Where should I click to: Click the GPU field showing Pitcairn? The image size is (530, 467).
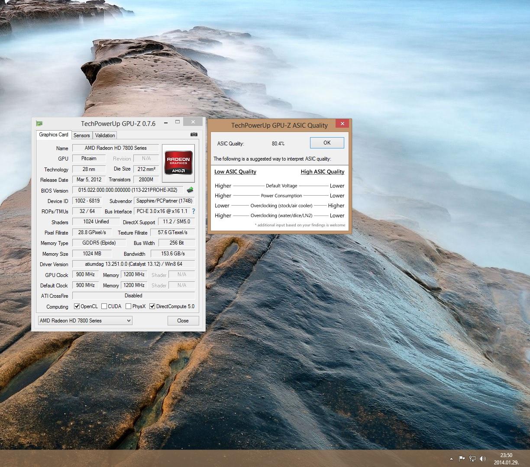click(x=89, y=158)
